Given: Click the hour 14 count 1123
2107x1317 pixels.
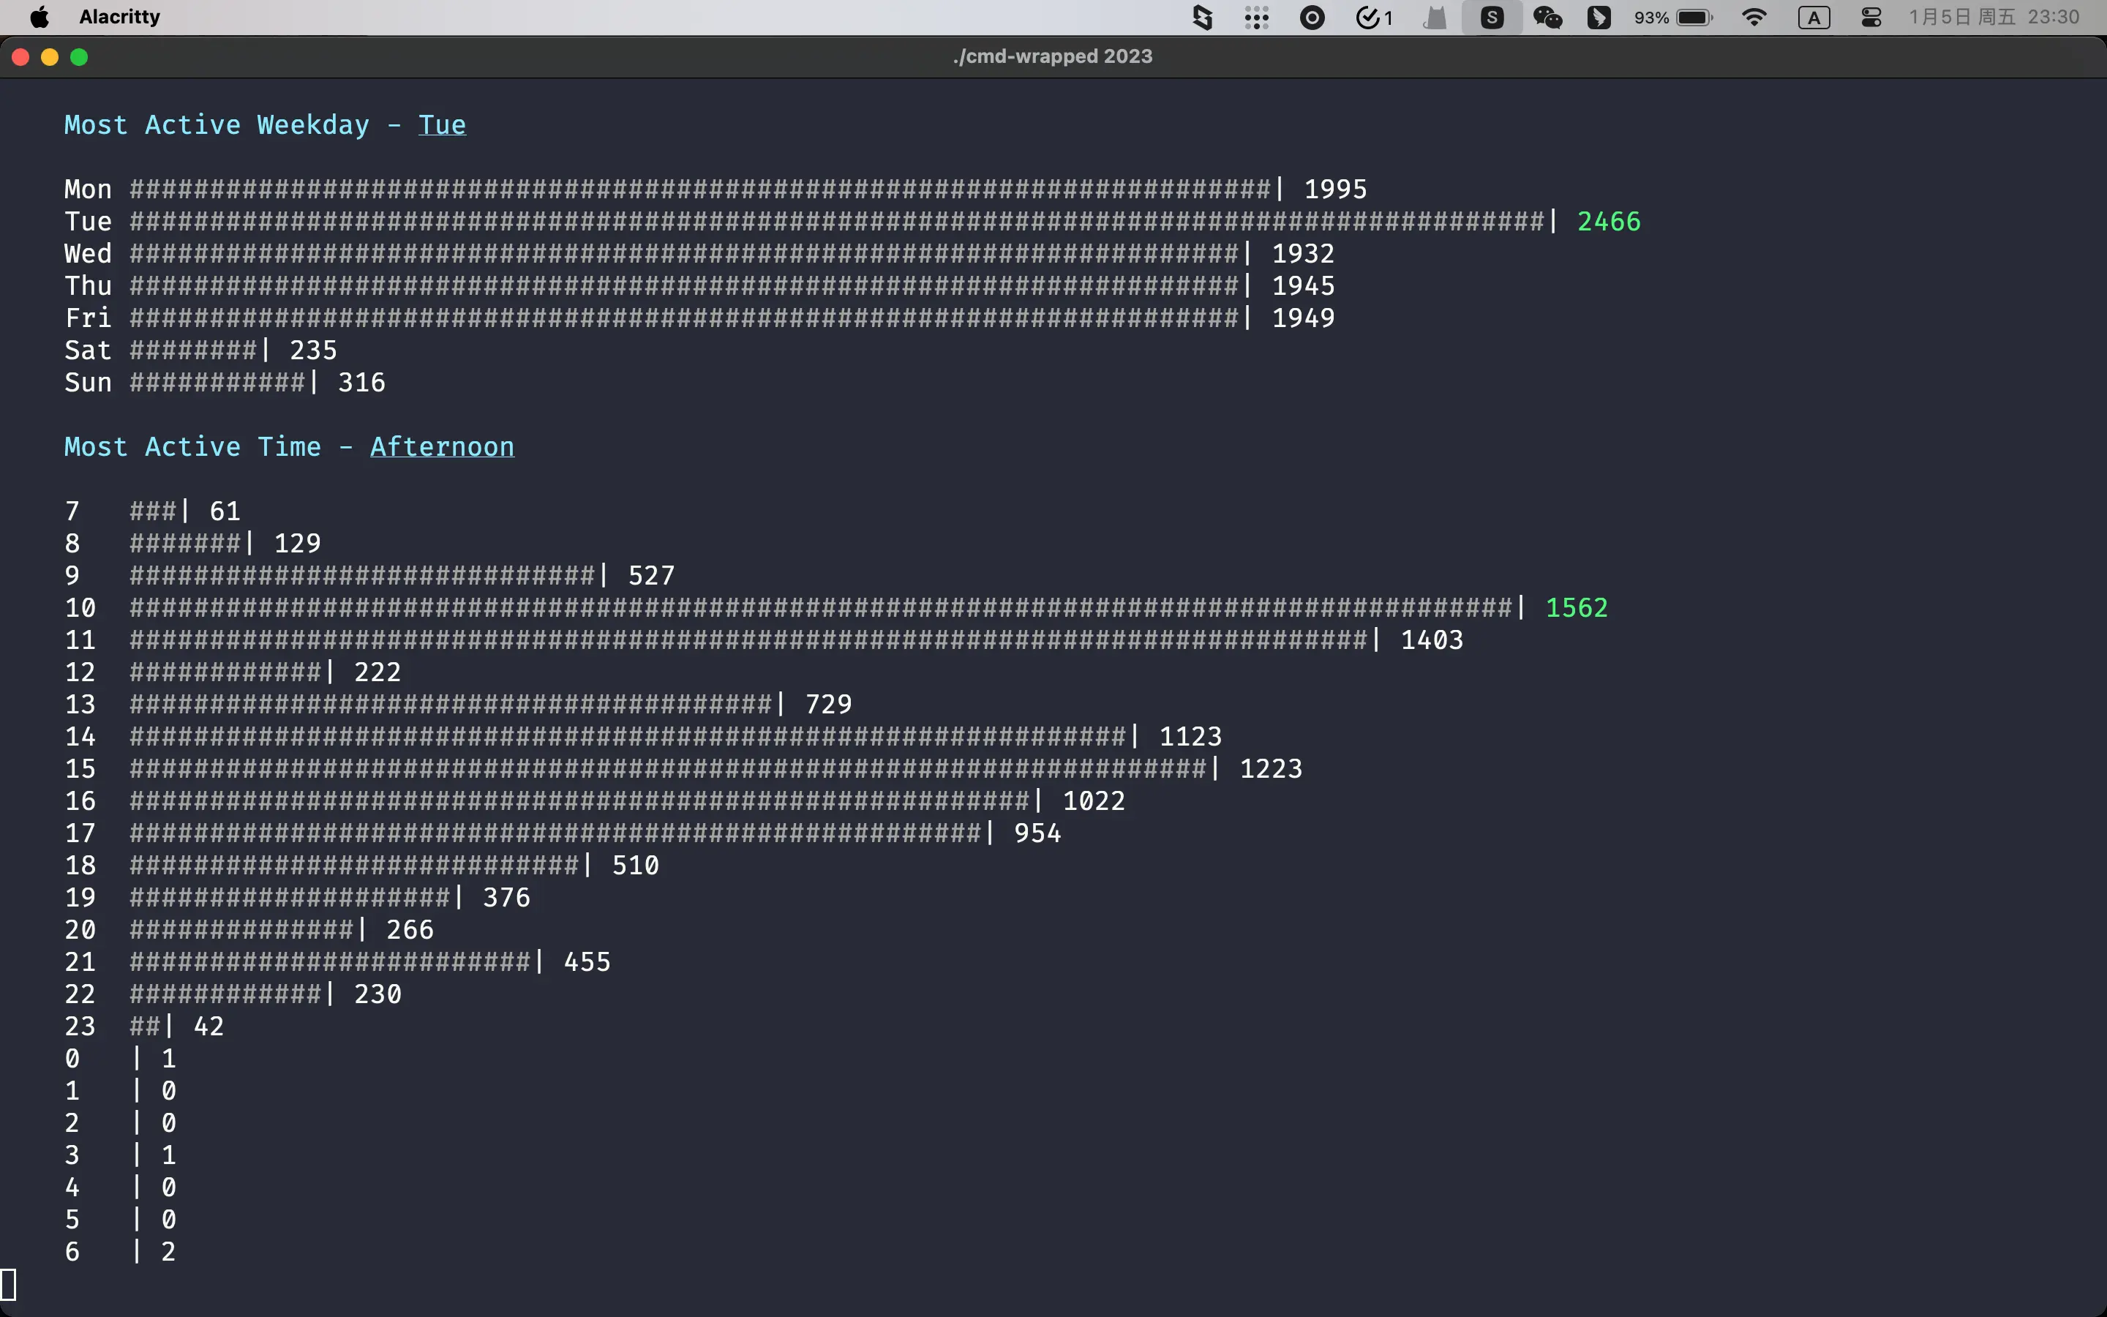Looking at the screenshot, I should point(1191,737).
